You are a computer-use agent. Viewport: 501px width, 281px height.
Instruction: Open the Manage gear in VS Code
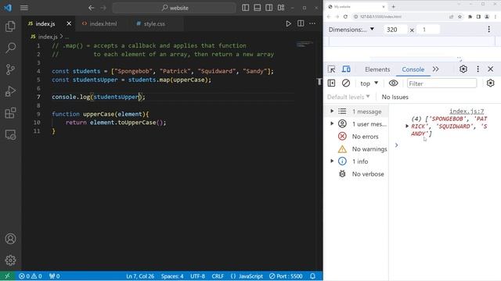[10, 260]
